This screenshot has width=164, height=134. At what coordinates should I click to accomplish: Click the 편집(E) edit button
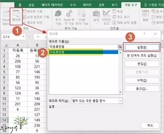(142, 64)
